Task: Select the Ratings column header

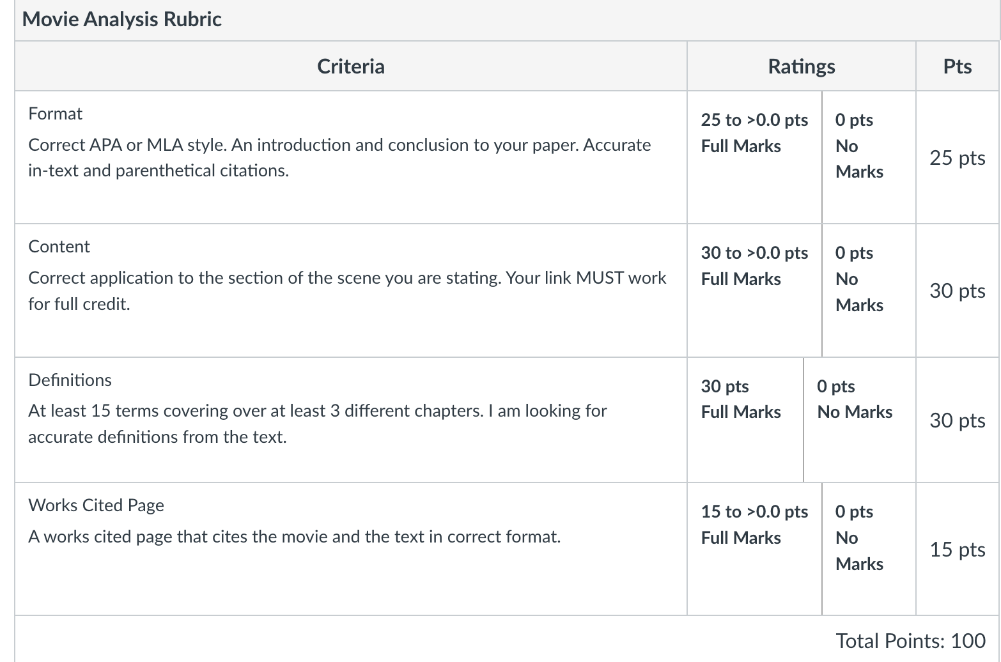Action: (802, 66)
